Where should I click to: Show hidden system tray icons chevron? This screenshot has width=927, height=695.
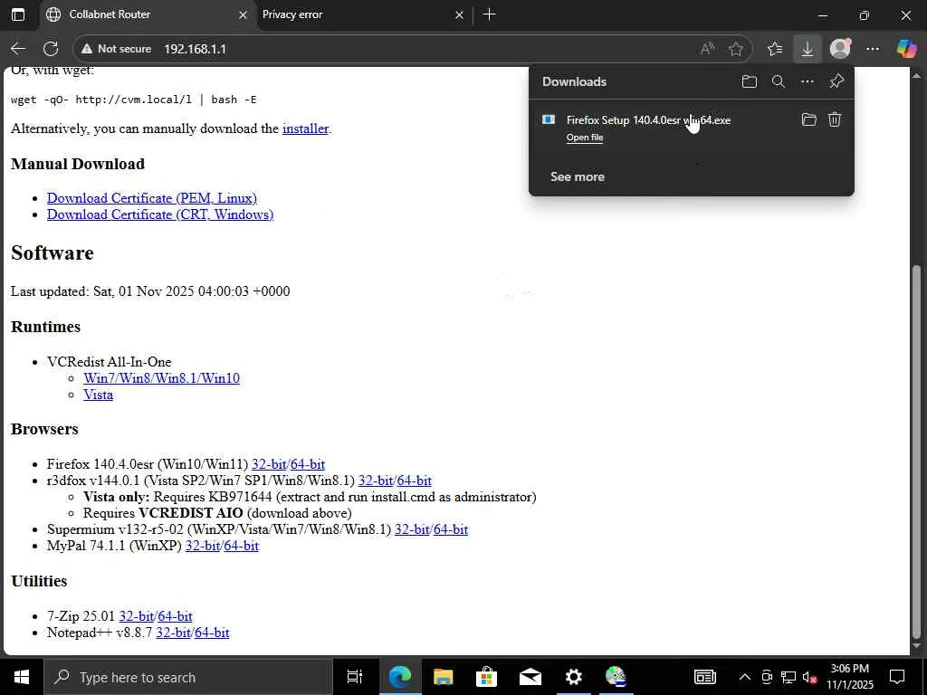coord(745,677)
